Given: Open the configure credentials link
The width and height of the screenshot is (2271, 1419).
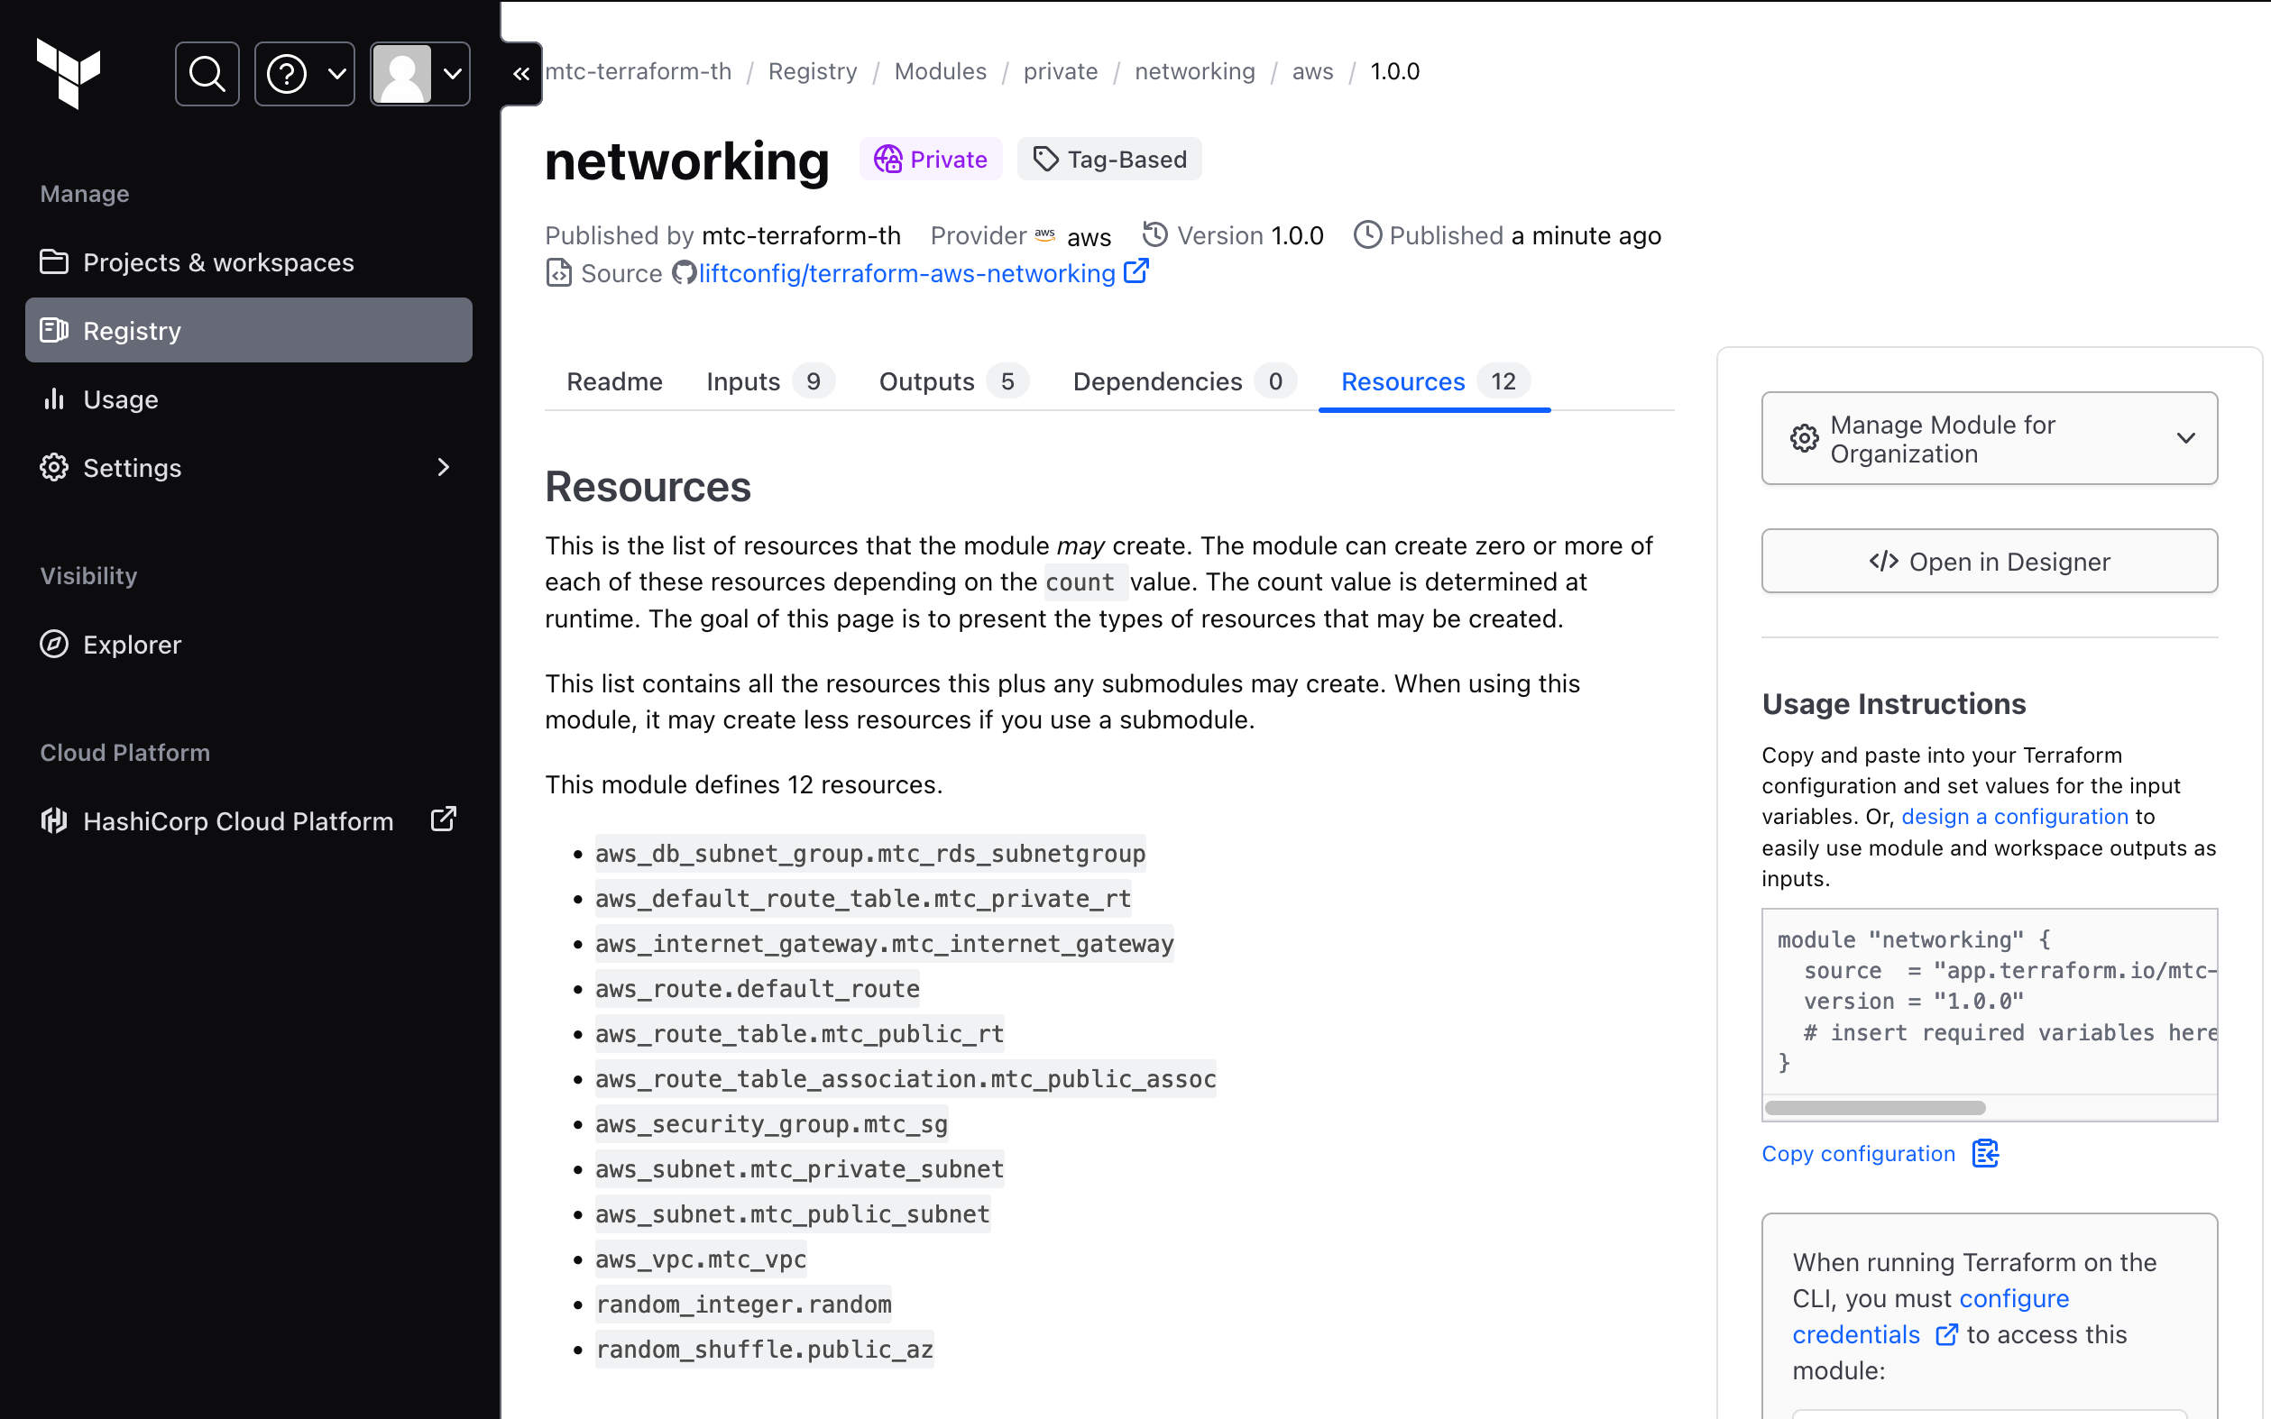Looking at the screenshot, I should tap(1930, 1315).
